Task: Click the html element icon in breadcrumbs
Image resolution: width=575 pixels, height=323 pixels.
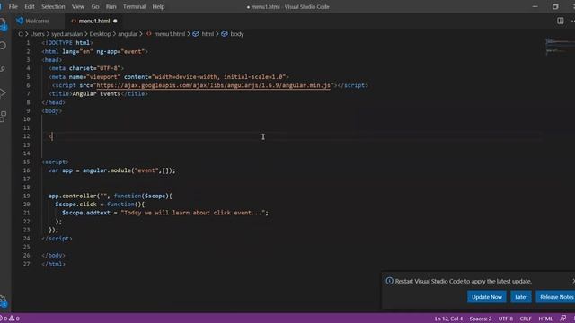Action: pos(196,34)
